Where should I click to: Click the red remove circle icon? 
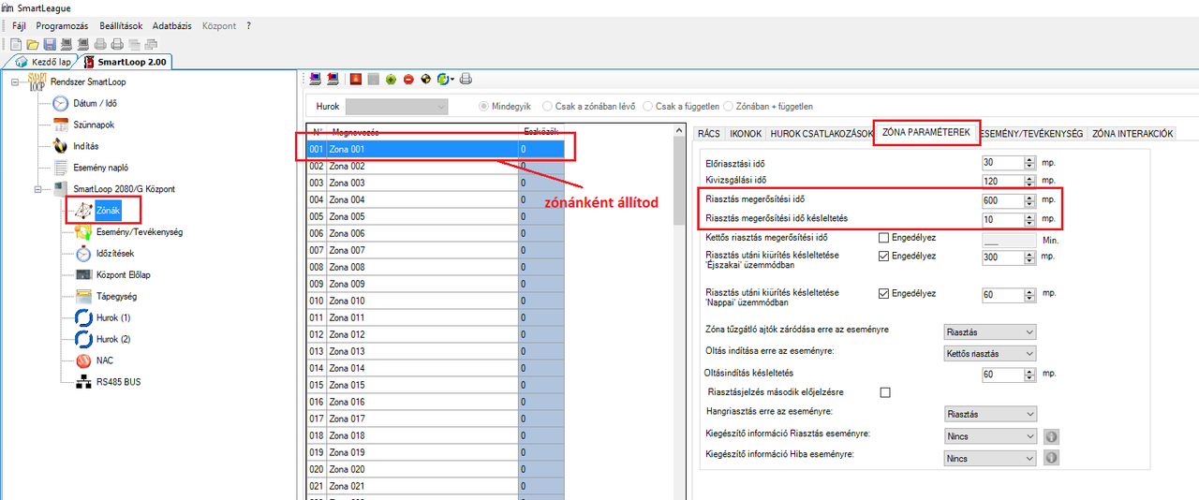(408, 79)
